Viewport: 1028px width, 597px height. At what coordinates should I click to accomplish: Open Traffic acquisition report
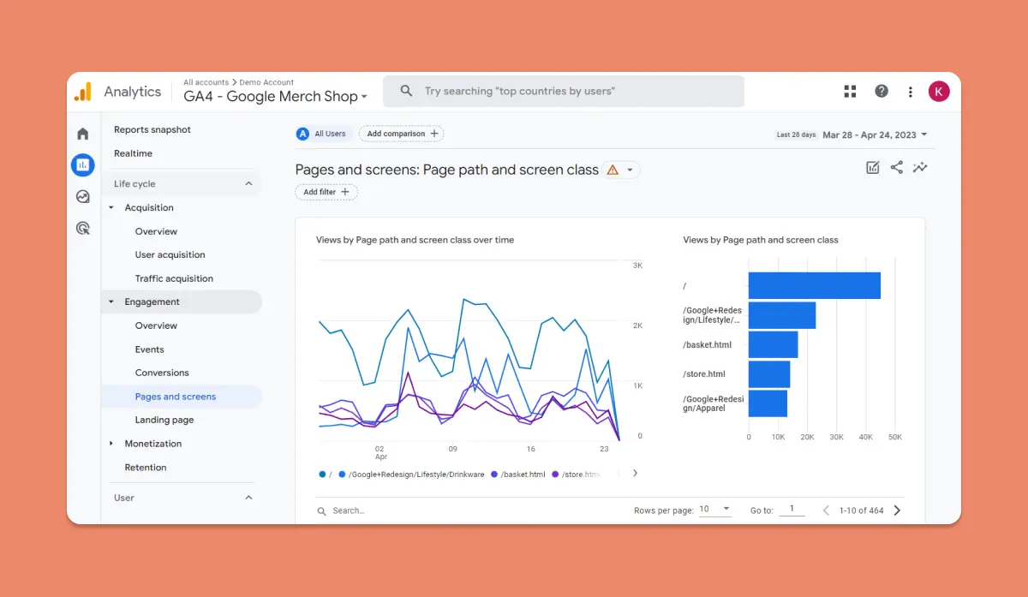(x=174, y=278)
